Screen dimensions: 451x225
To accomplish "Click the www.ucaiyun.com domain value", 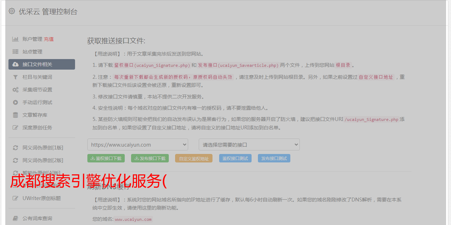I will (x=133, y=219).
